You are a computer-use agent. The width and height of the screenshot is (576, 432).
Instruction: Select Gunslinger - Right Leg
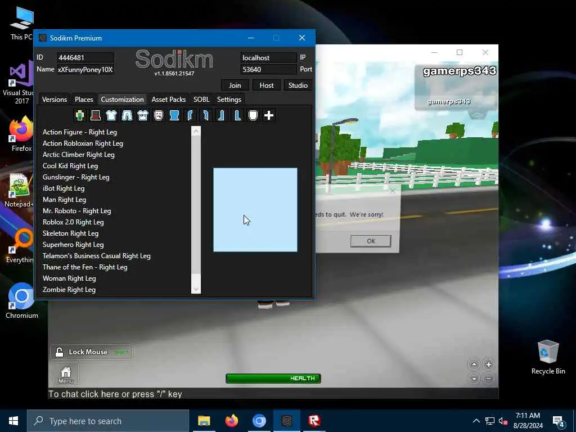76,177
